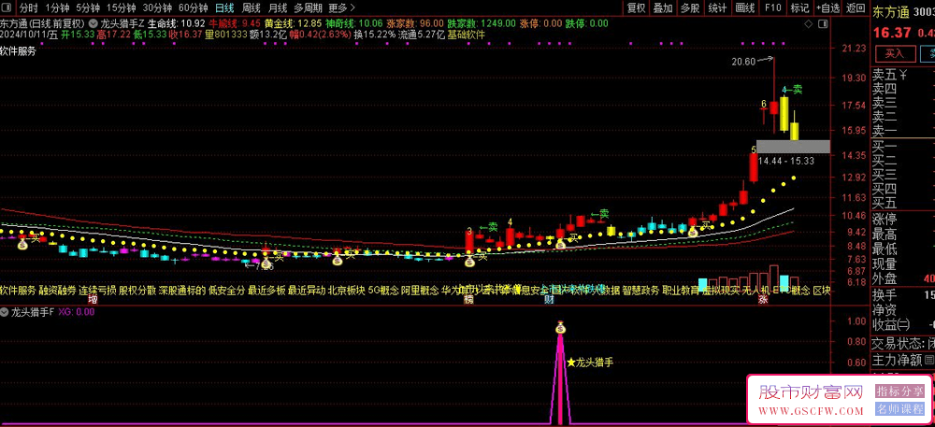Click the 16.37 current price
Viewport: 935px width, 427px height.
coord(890,32)
